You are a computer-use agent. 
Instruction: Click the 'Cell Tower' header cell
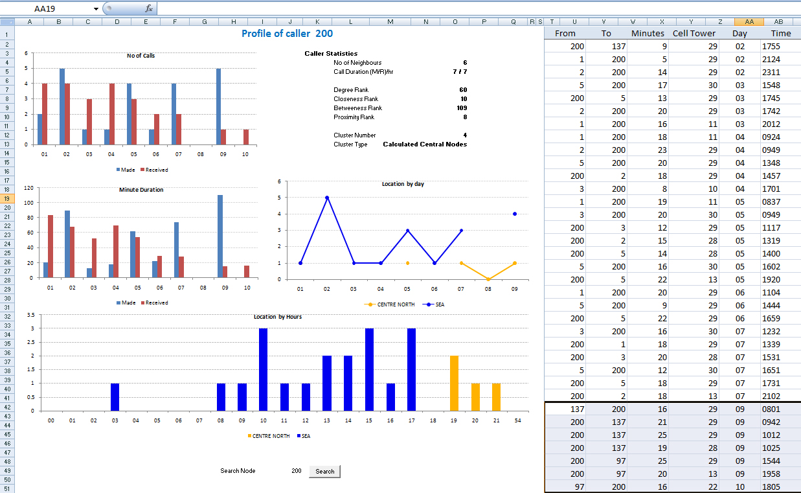tap(694, 34)
